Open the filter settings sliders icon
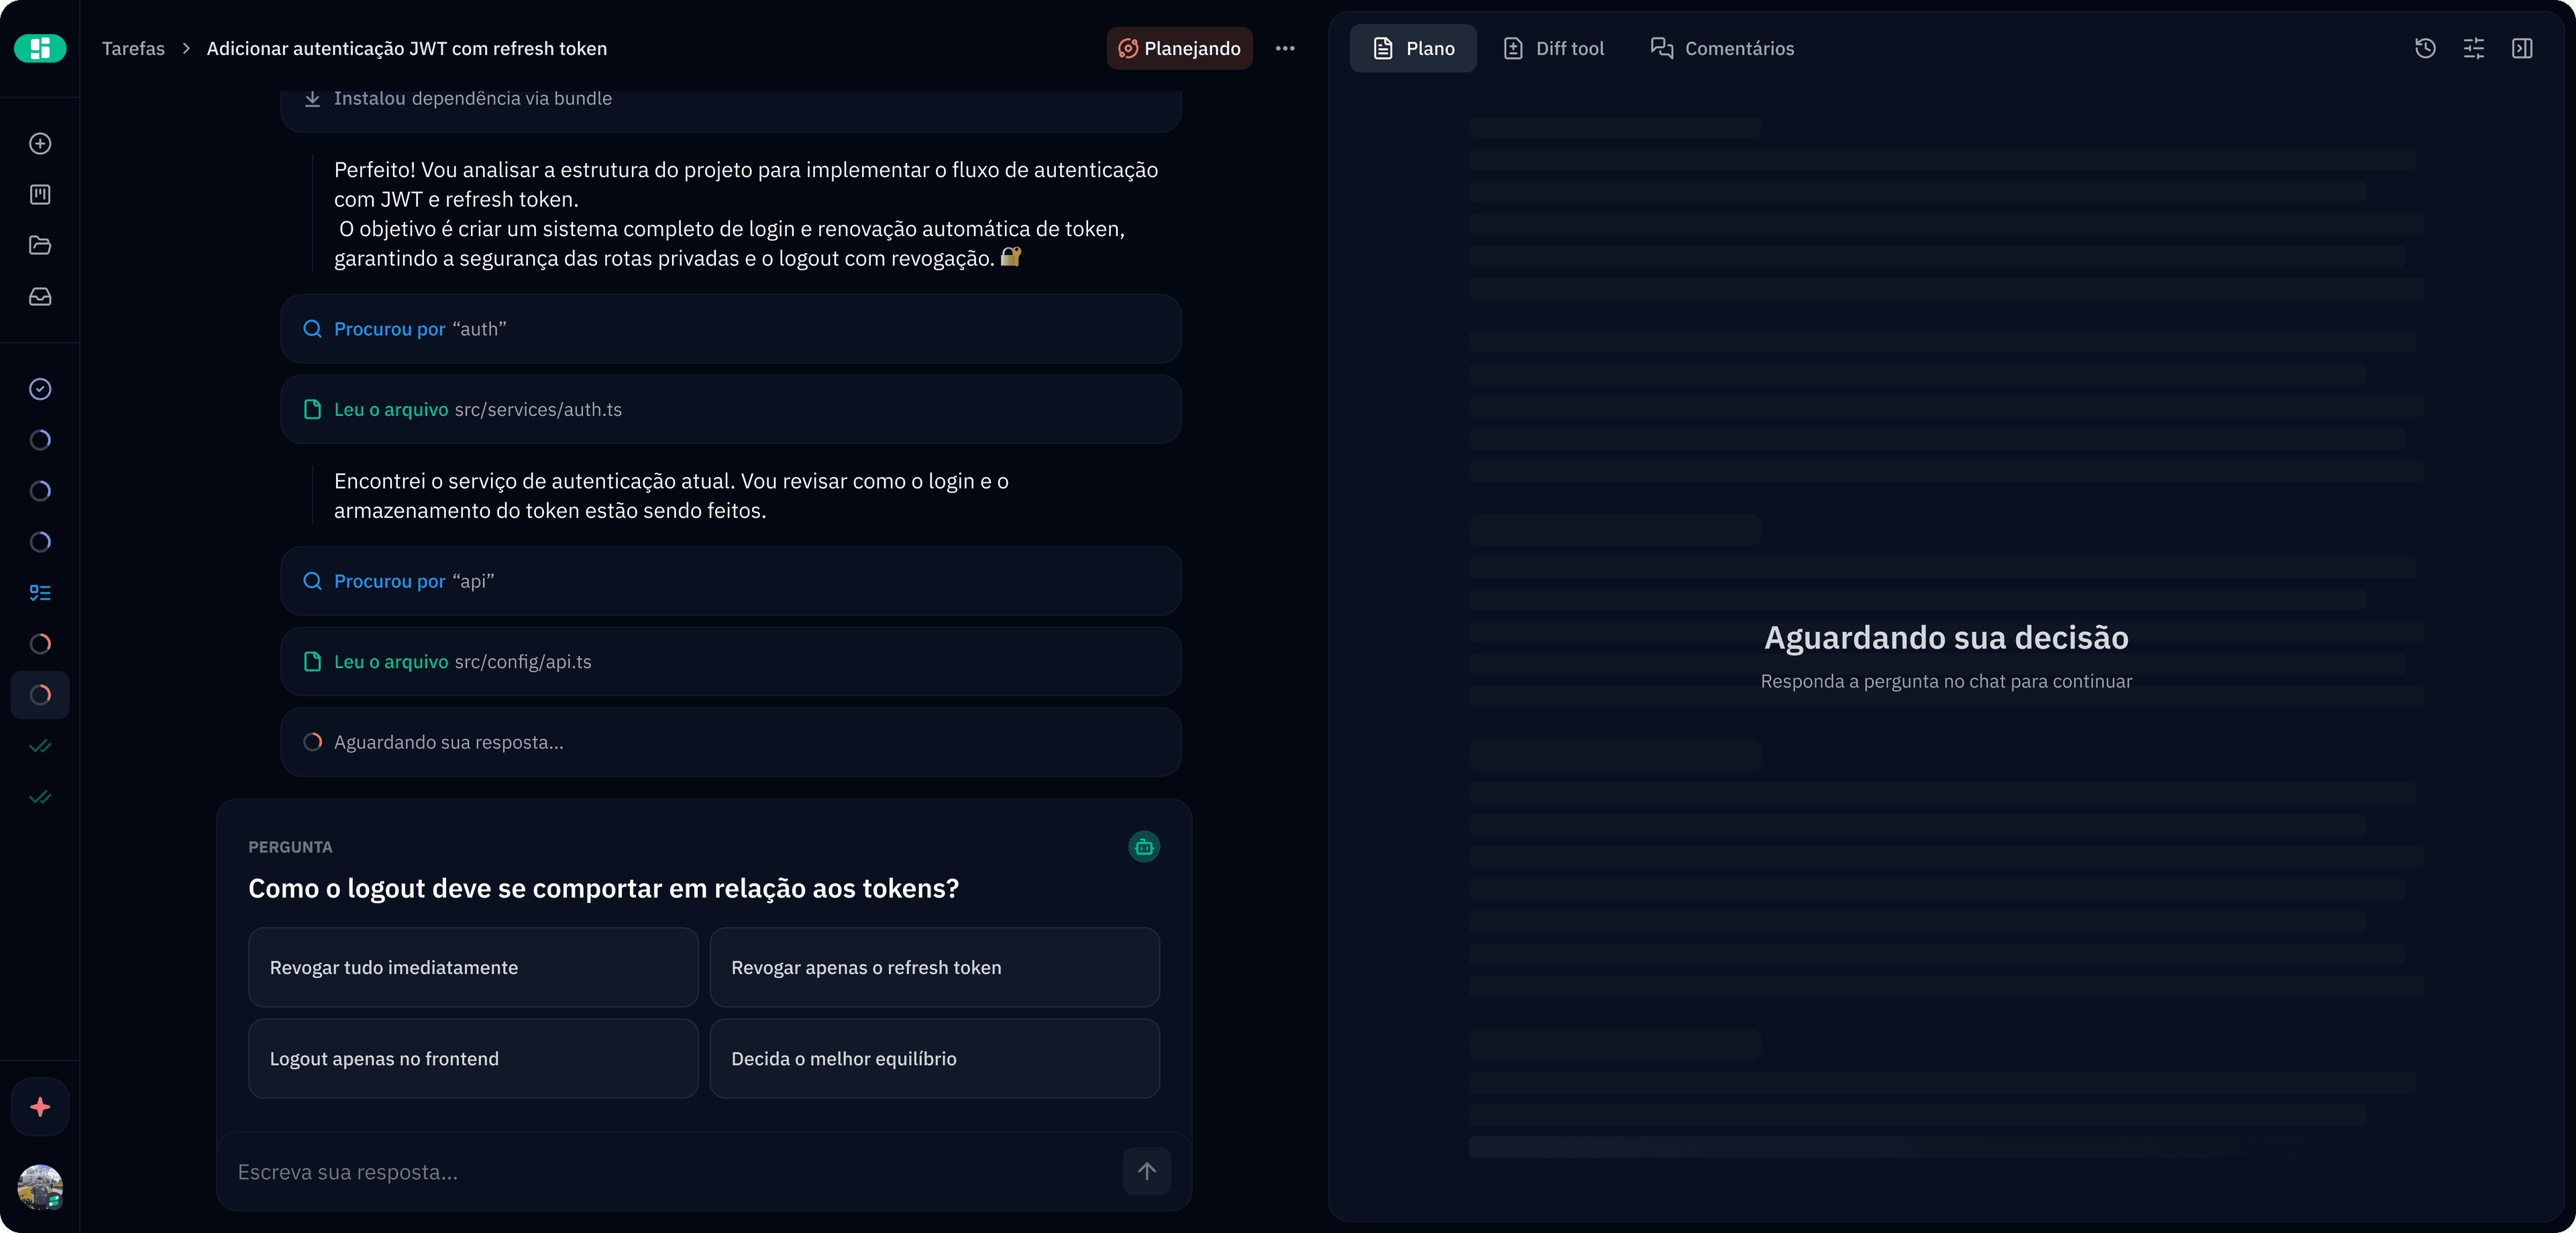The width and height of the screenshot is (2576, 1233). click(2474, 48)
